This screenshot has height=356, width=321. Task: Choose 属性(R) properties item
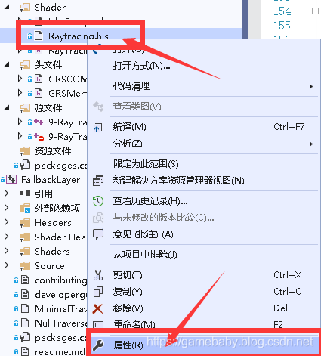[128, 345]
